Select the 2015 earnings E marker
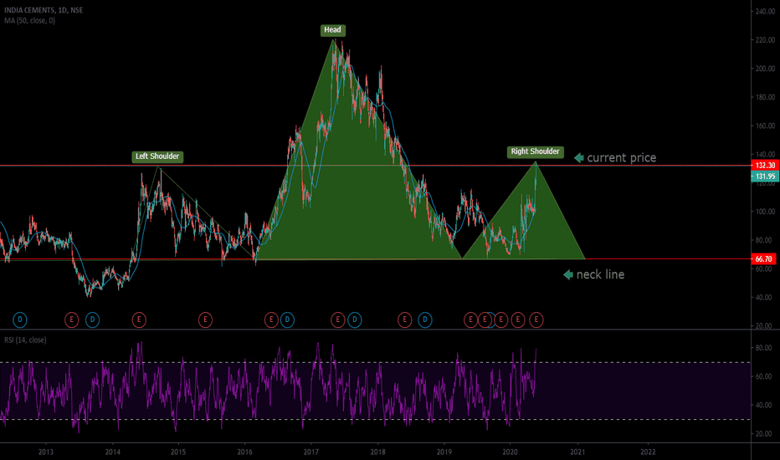The height and width of the screenshot is (460, 780). [x=205, y=319]
